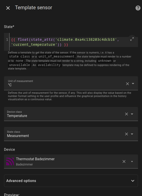
Task: Select the Thermostat Badezimmer device entry
Action: (71, 161)
